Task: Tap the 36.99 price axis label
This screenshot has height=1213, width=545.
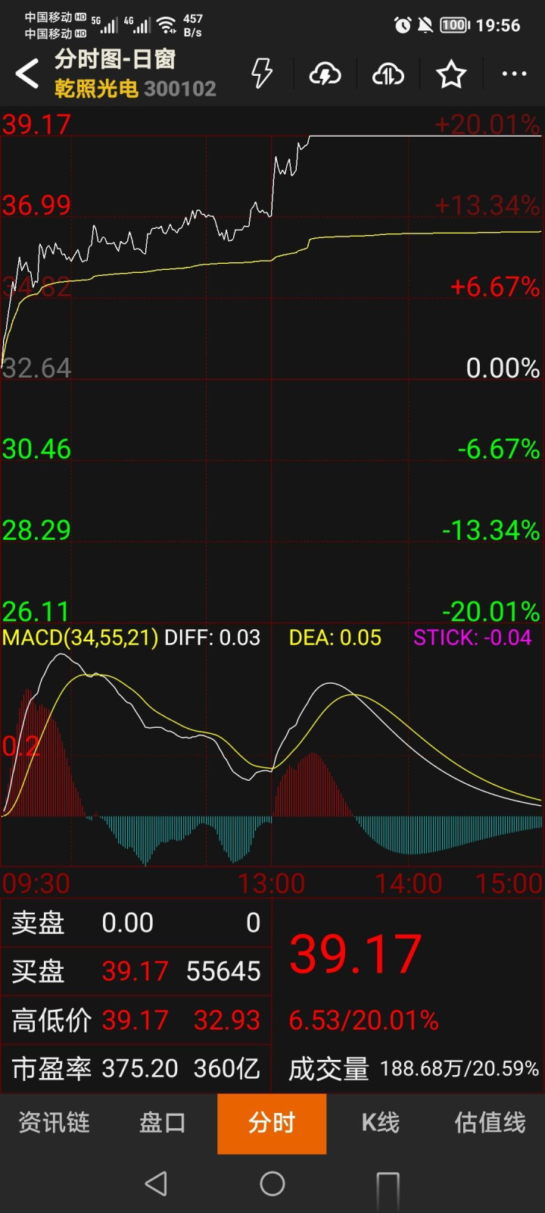Action: click(x=36, y=205)
